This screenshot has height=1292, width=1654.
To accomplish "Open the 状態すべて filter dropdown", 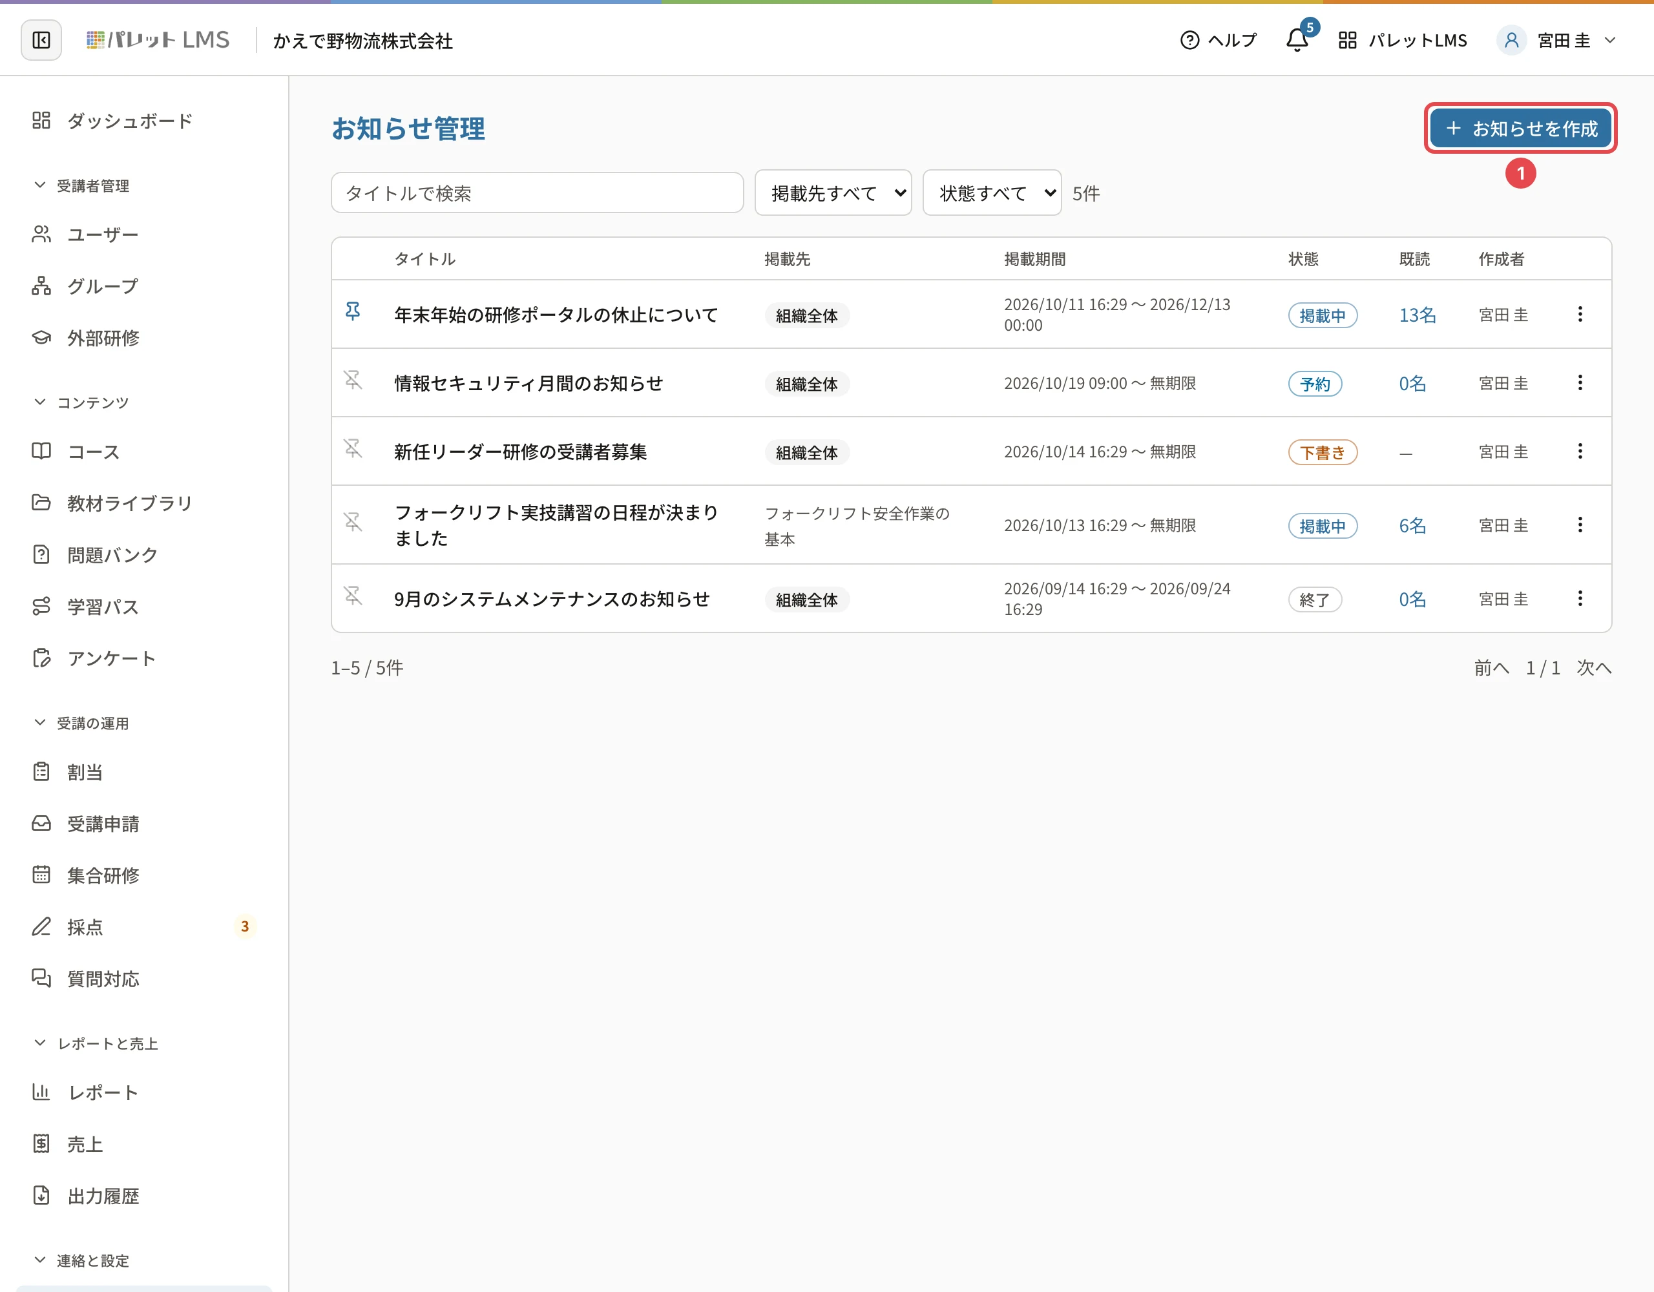I will click(992, 193).
